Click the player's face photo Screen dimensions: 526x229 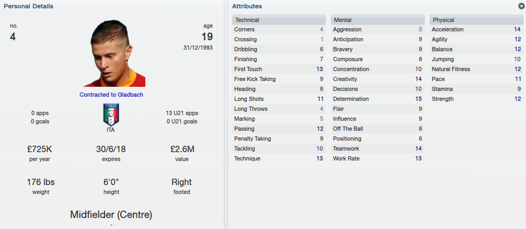click(x=114, y=53)
